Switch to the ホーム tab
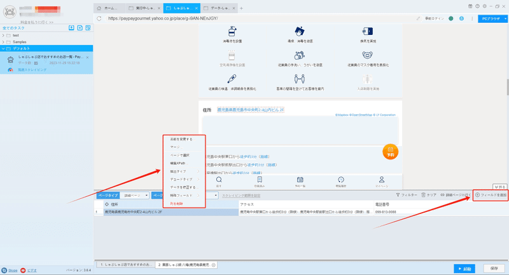 [x=109, y=8]
